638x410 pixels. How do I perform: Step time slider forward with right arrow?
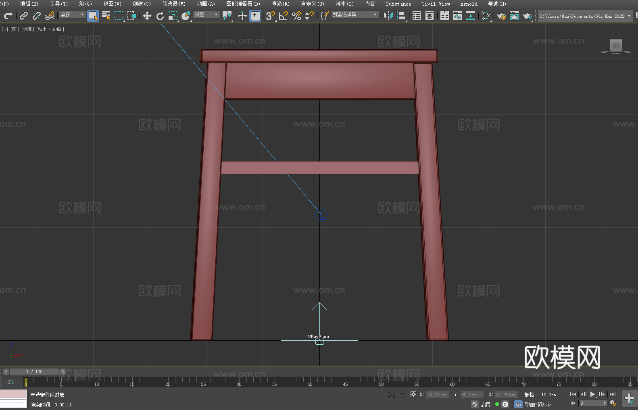click(63, 372)
